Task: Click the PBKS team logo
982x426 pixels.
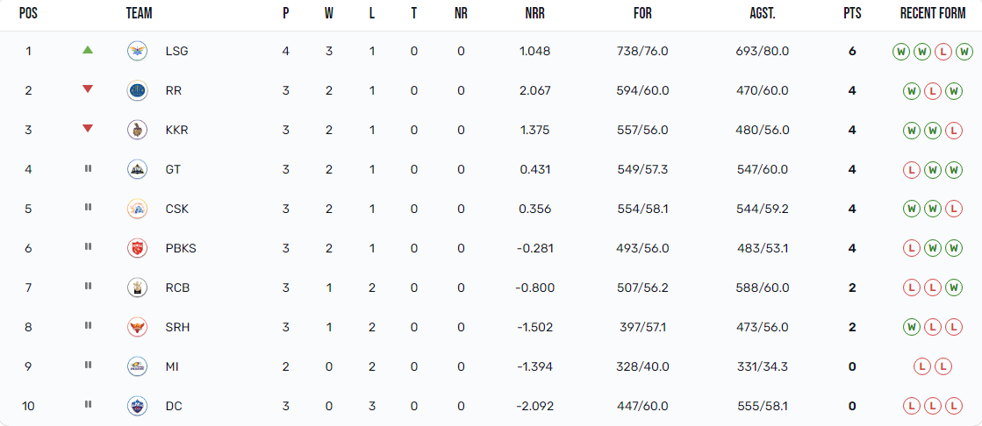Action: tap(137, 248)
